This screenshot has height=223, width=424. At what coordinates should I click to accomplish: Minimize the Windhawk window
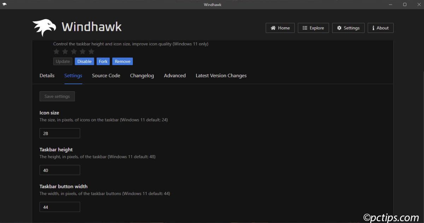click(391, 5)
